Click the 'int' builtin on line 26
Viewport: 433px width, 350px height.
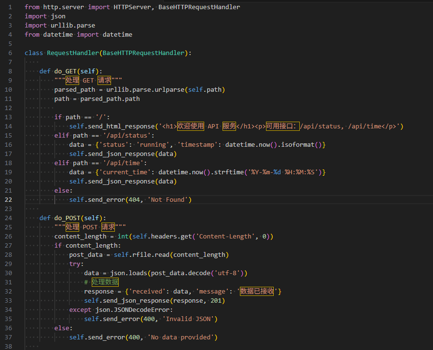point(123,236)
